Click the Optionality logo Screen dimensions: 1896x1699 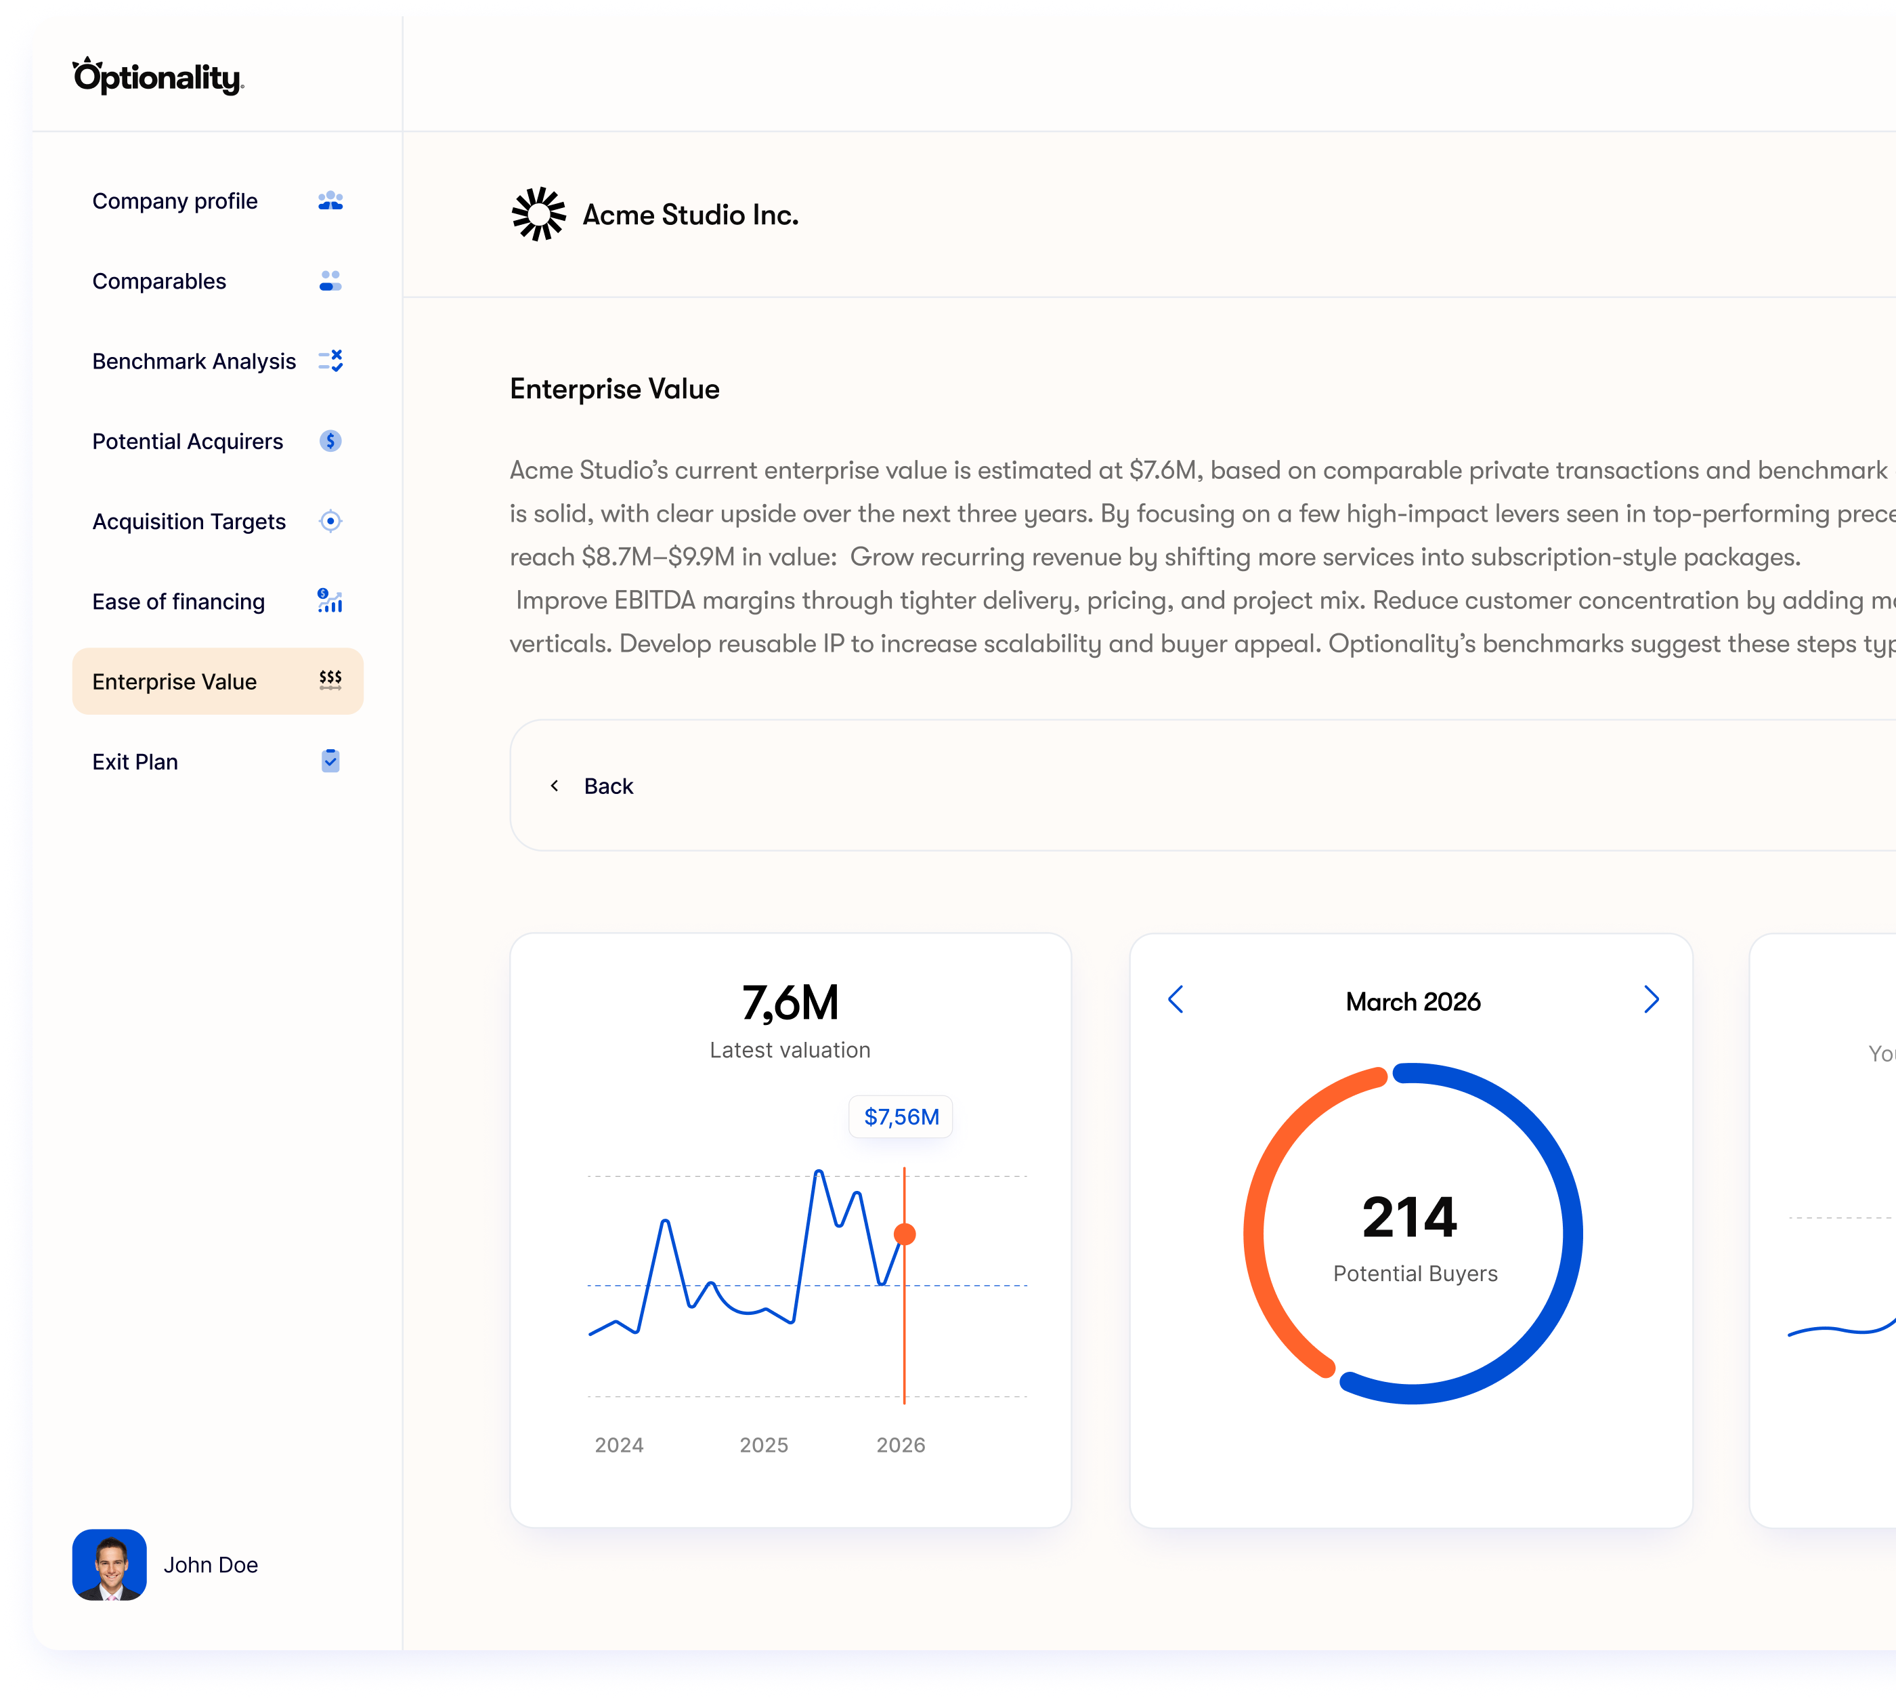tap(158, 77)
